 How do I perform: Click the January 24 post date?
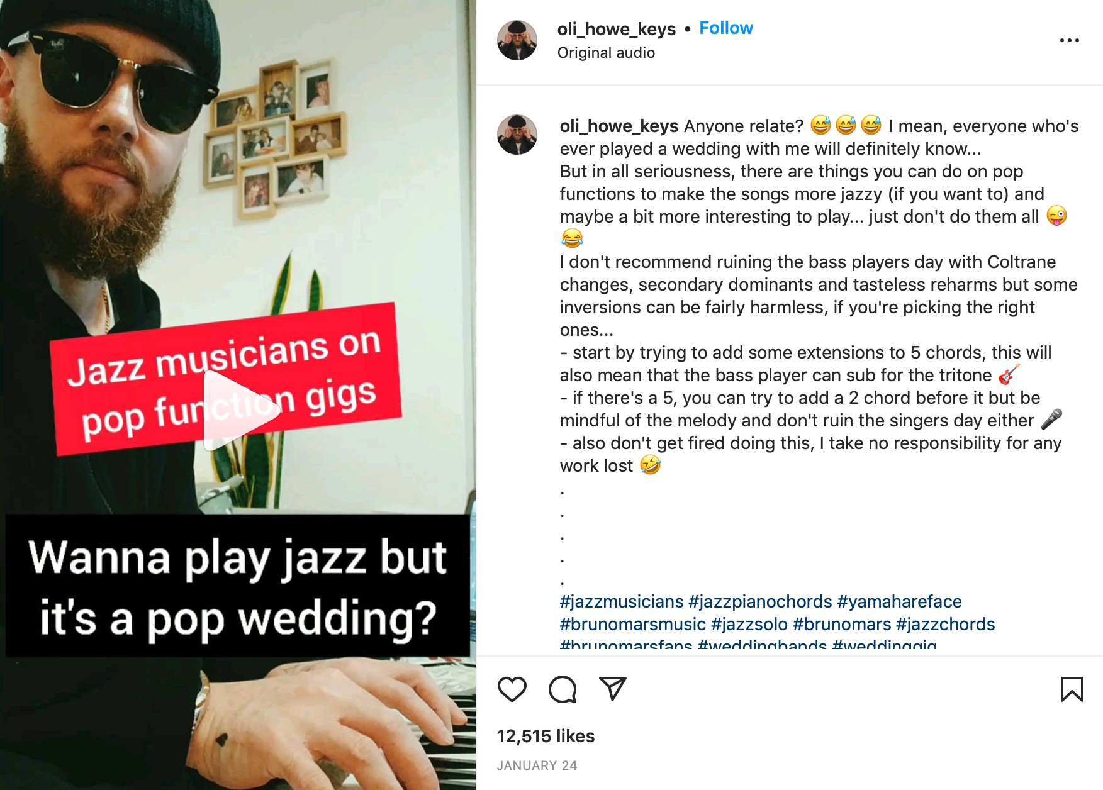537,765
